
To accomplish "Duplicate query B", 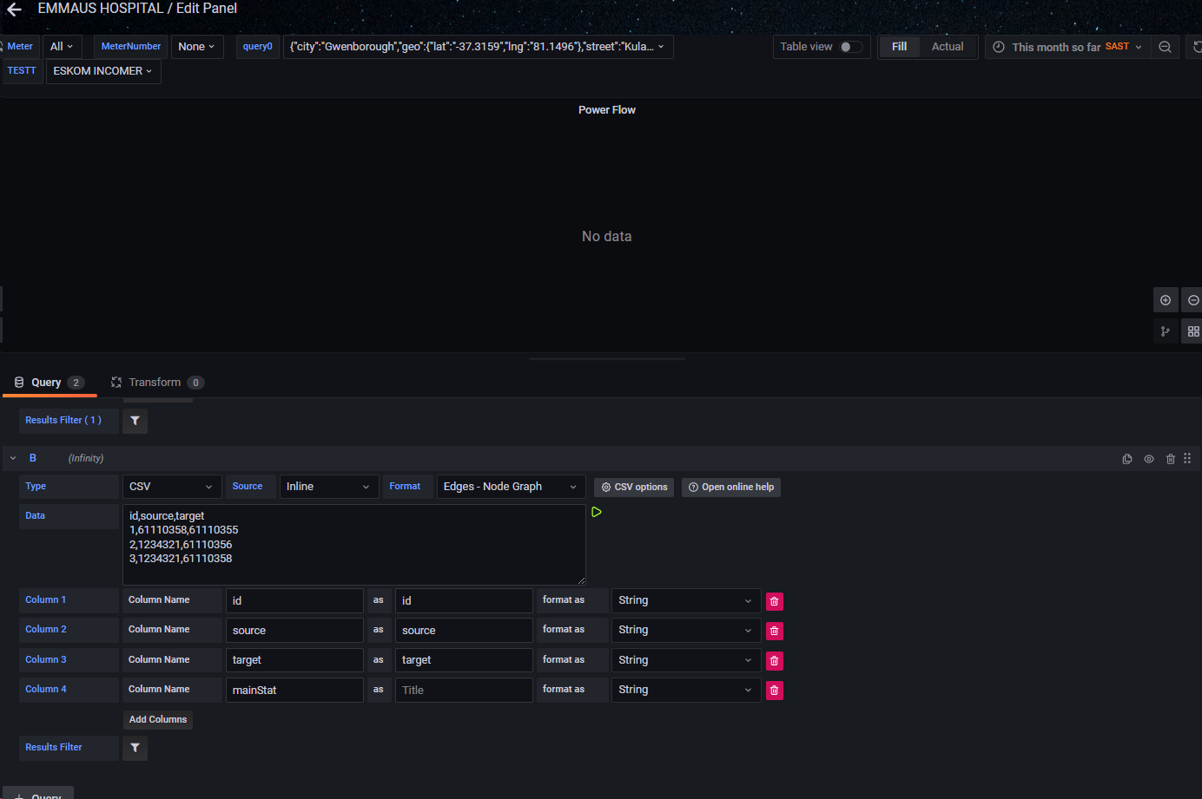I will click(x=1127, y=459).
